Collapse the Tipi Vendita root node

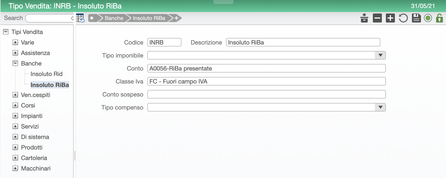(x=6, y=32)
